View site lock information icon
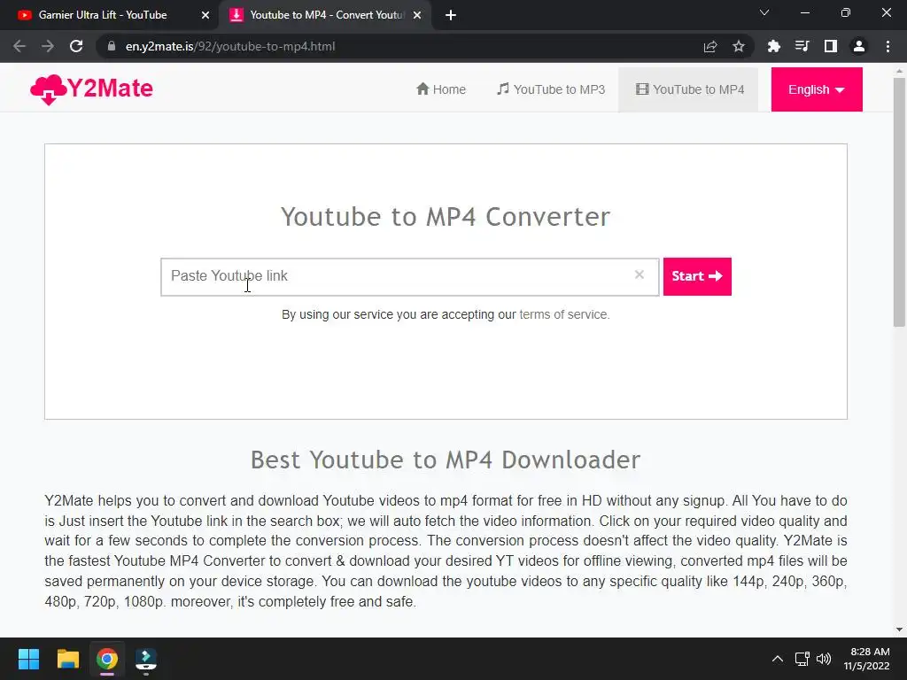The width and height of the screenshot is (907, 680). (x=112, y=46)
